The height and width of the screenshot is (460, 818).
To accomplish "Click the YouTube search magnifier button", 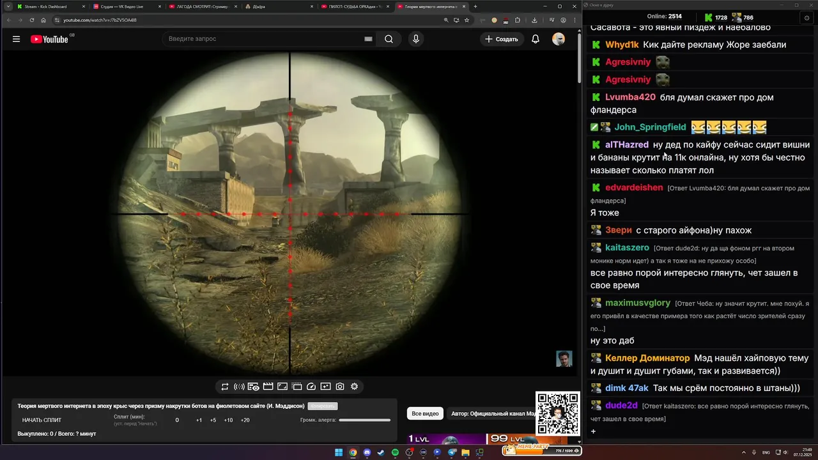I will click(389, 39).
